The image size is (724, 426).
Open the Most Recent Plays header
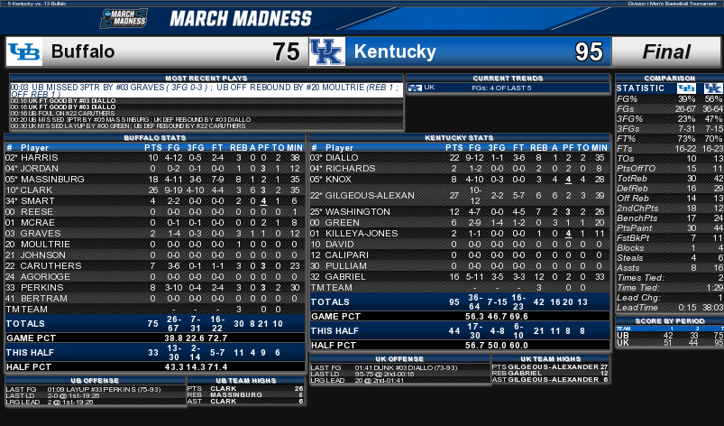tap(206, 79)
